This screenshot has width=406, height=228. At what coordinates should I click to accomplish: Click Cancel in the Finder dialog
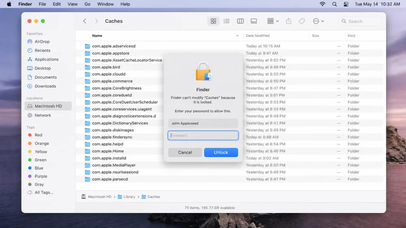tap(185, 152)
